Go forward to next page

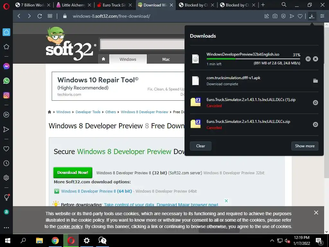(x=29, y=16)
